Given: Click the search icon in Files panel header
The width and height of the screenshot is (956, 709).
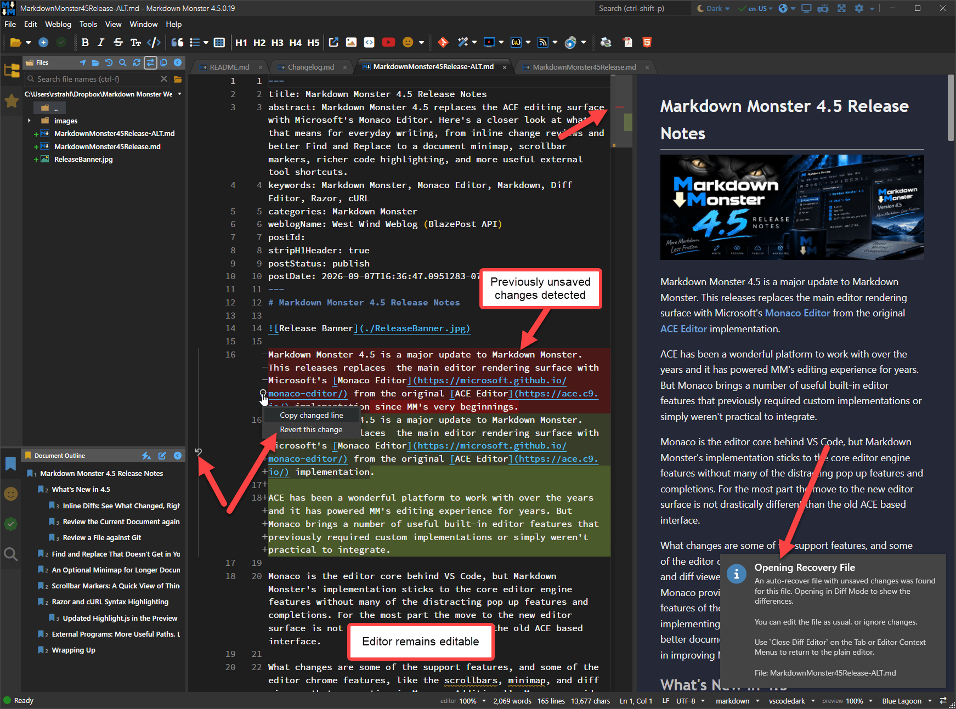Looking at the screenshot, I should 123,63.
